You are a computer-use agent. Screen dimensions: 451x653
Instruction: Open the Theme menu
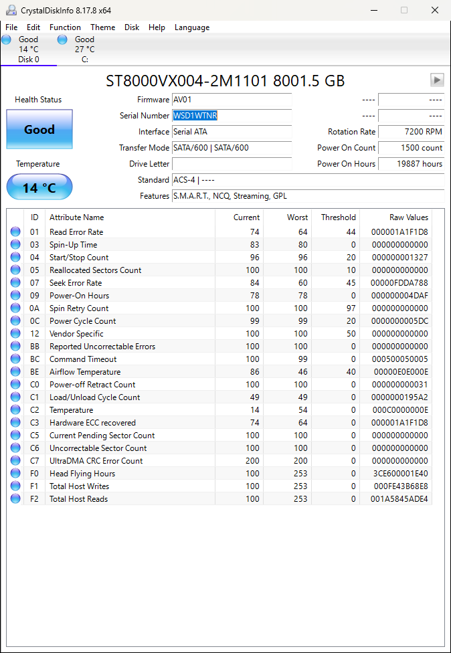102,27
